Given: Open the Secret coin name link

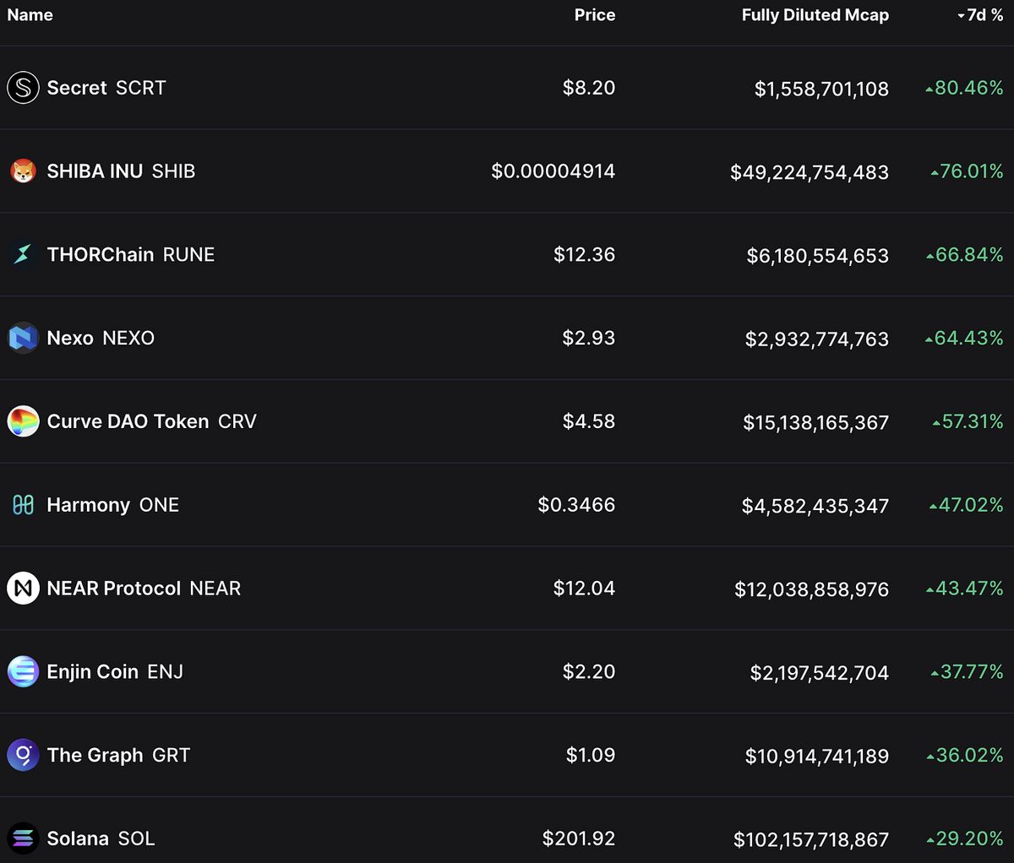Looking at the screenshot, I should coord(77,88).
